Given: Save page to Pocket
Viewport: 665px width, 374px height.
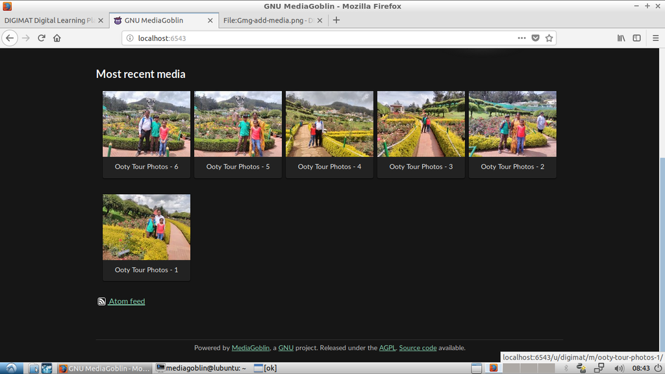Looking at the screenshot, I should click(536, 38).
